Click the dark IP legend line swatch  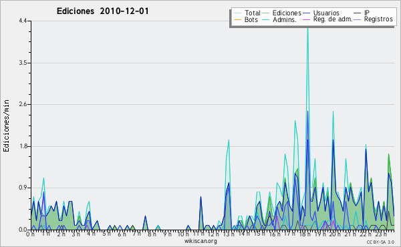pos(358,13)
